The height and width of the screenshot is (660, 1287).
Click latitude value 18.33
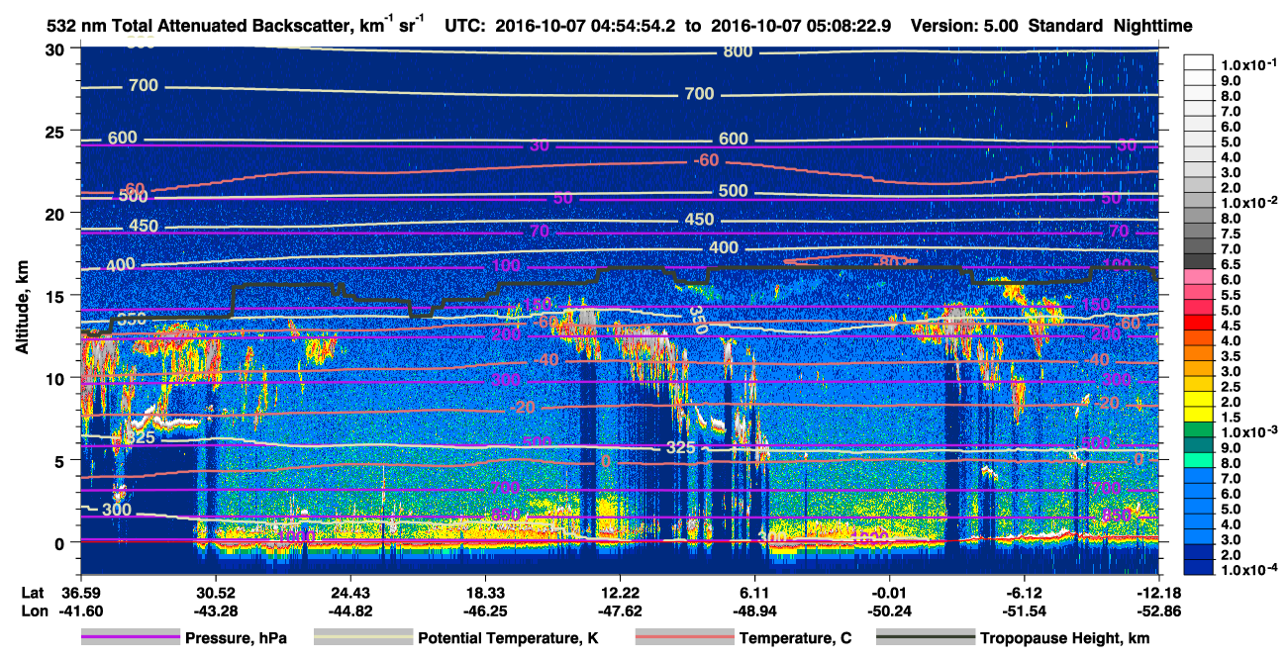click(x=484, y=591)
